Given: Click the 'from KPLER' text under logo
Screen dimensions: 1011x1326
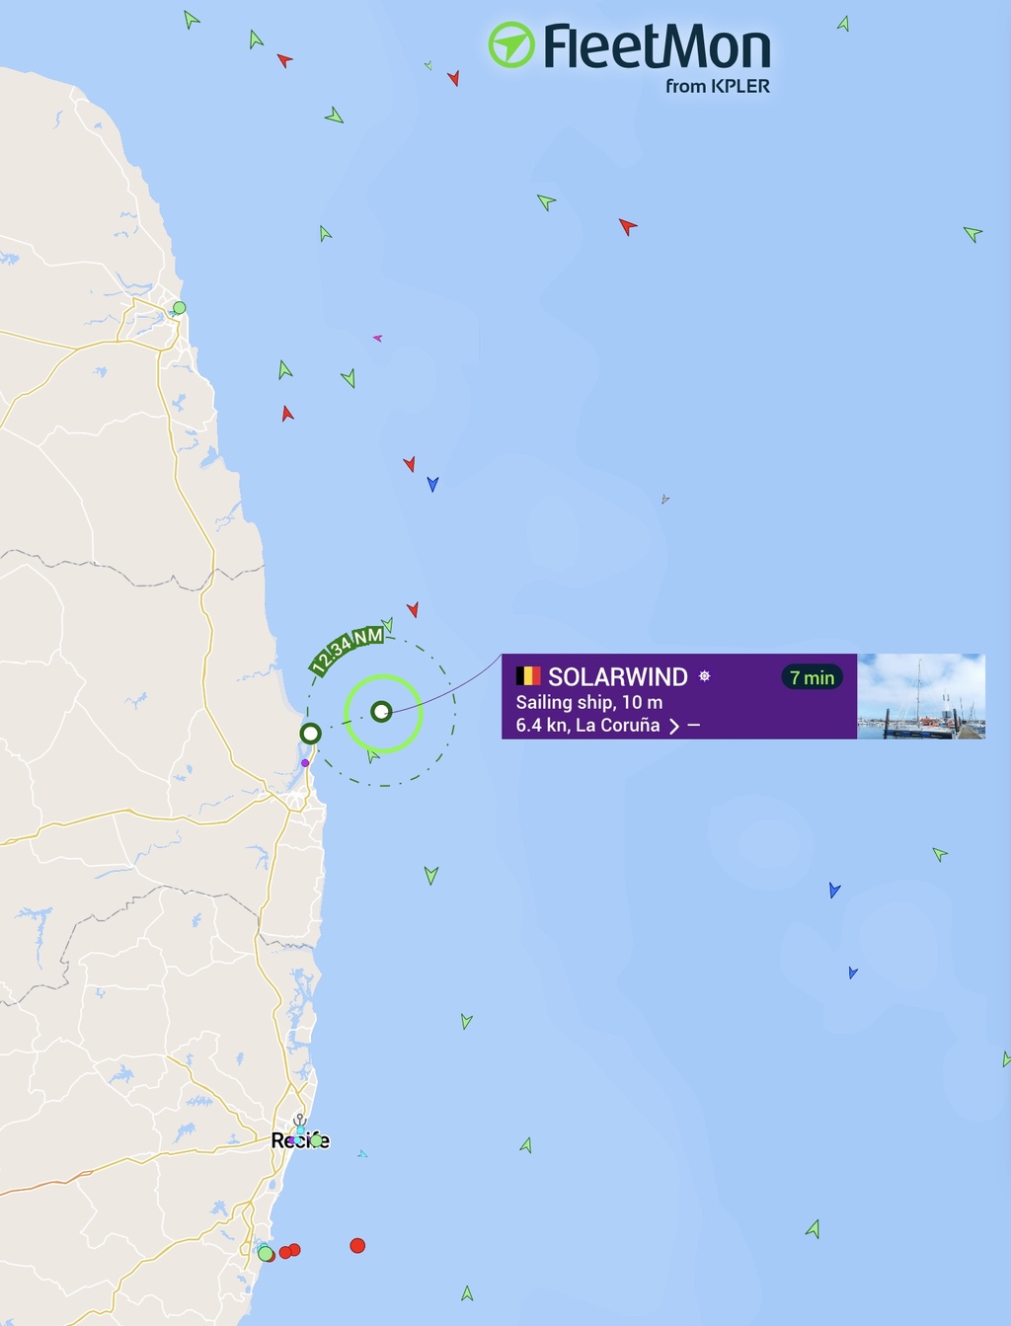Looking at the screenshot, I should [718, 87].
